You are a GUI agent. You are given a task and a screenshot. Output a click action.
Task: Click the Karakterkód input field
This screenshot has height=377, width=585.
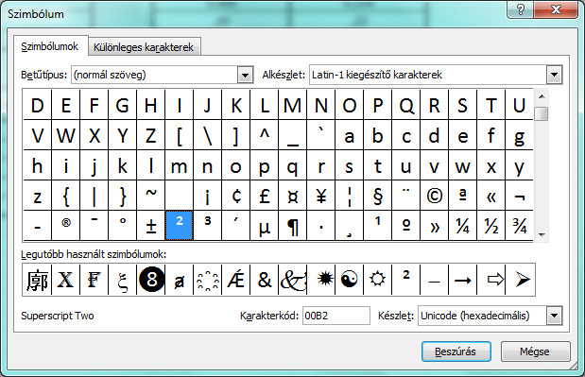coord(336,316)
